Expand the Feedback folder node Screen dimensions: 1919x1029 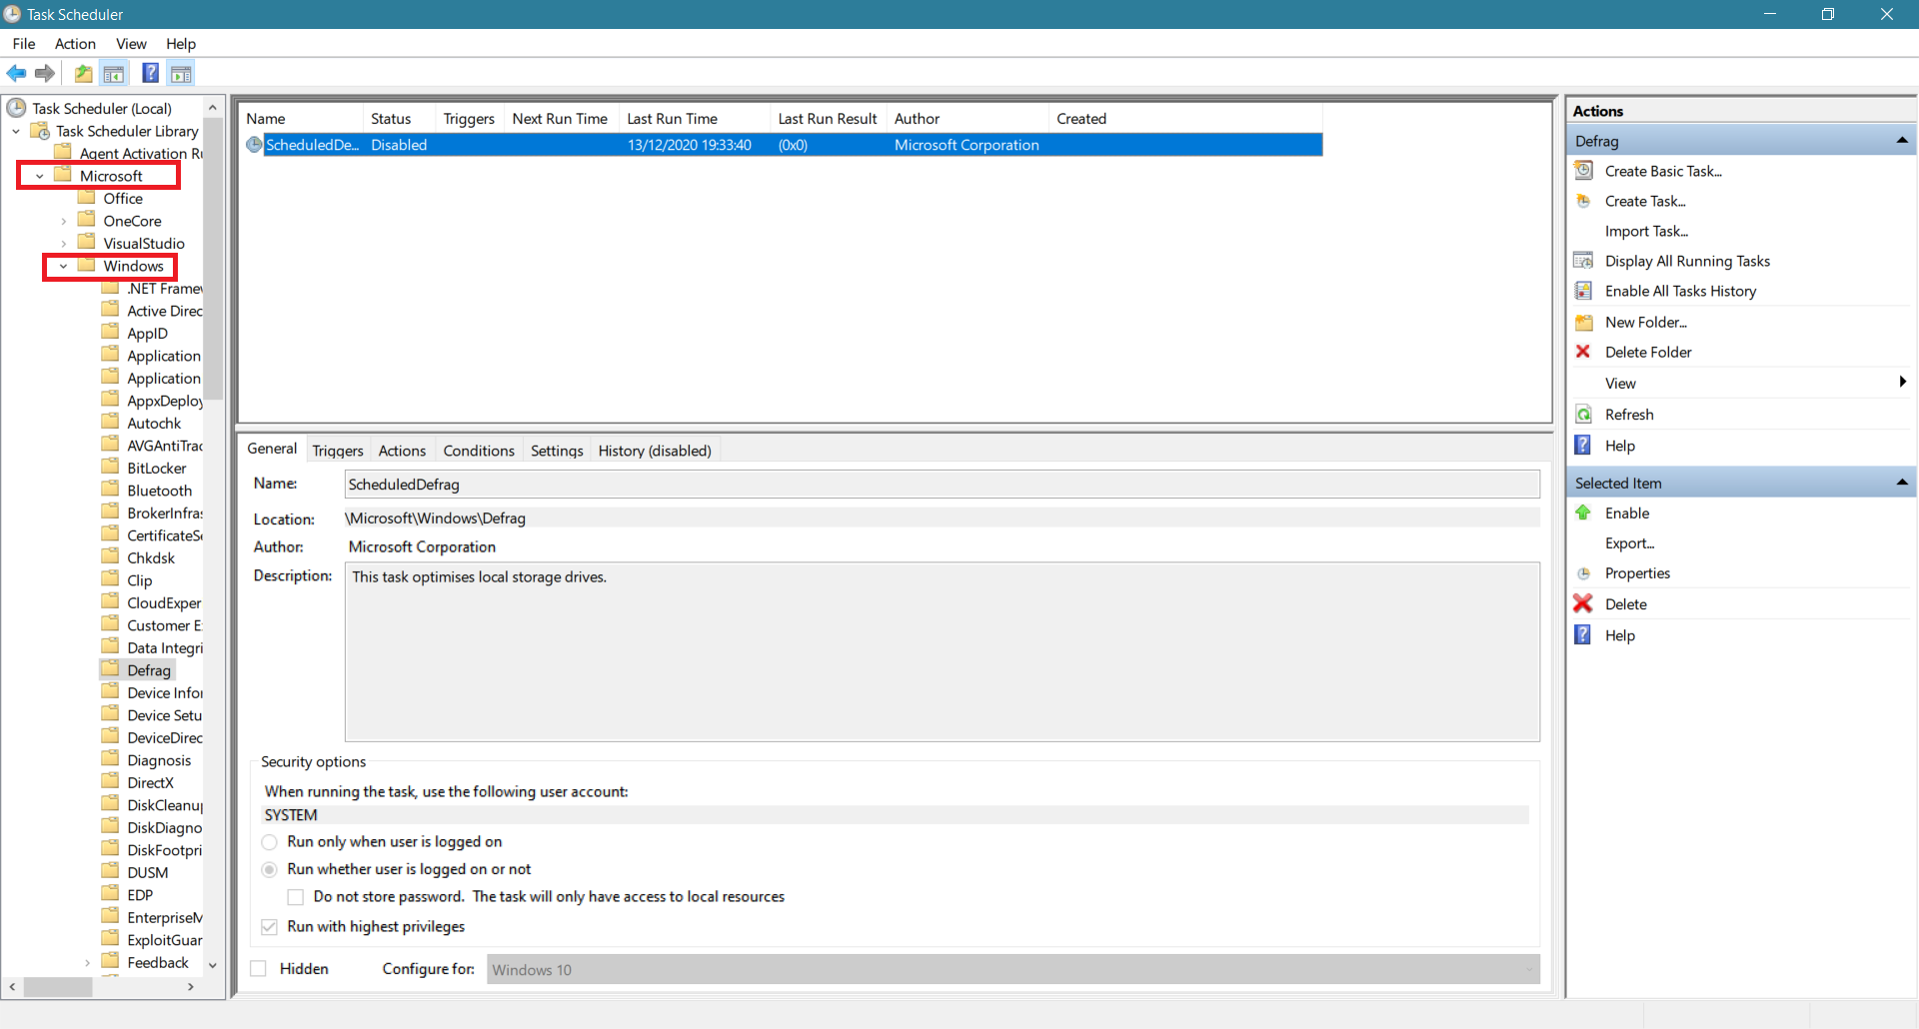(88, 963)
